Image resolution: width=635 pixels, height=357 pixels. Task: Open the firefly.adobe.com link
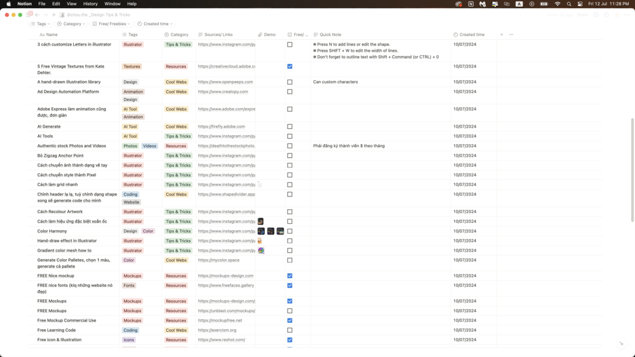pos(222,126)
